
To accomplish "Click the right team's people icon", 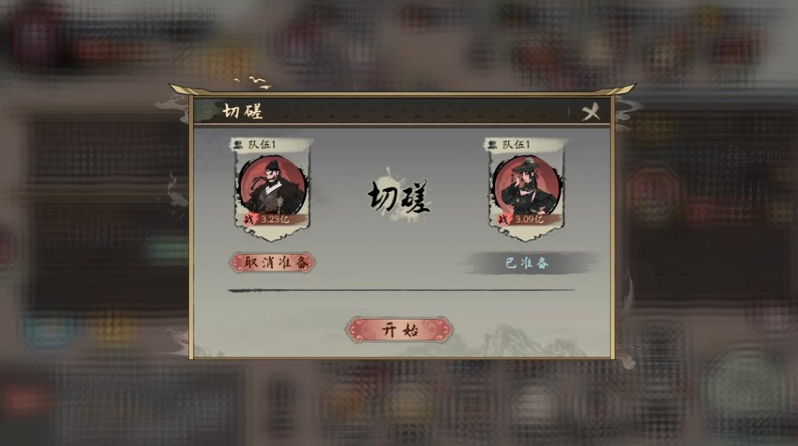I will click(492, 145).
